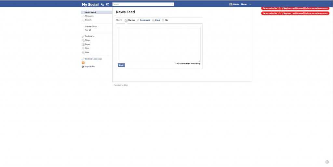Image resolution: width=333 pixels, height=167 pixels.
Task: Click the Pages list icon in sidebar
Action: tap(83, 45)
